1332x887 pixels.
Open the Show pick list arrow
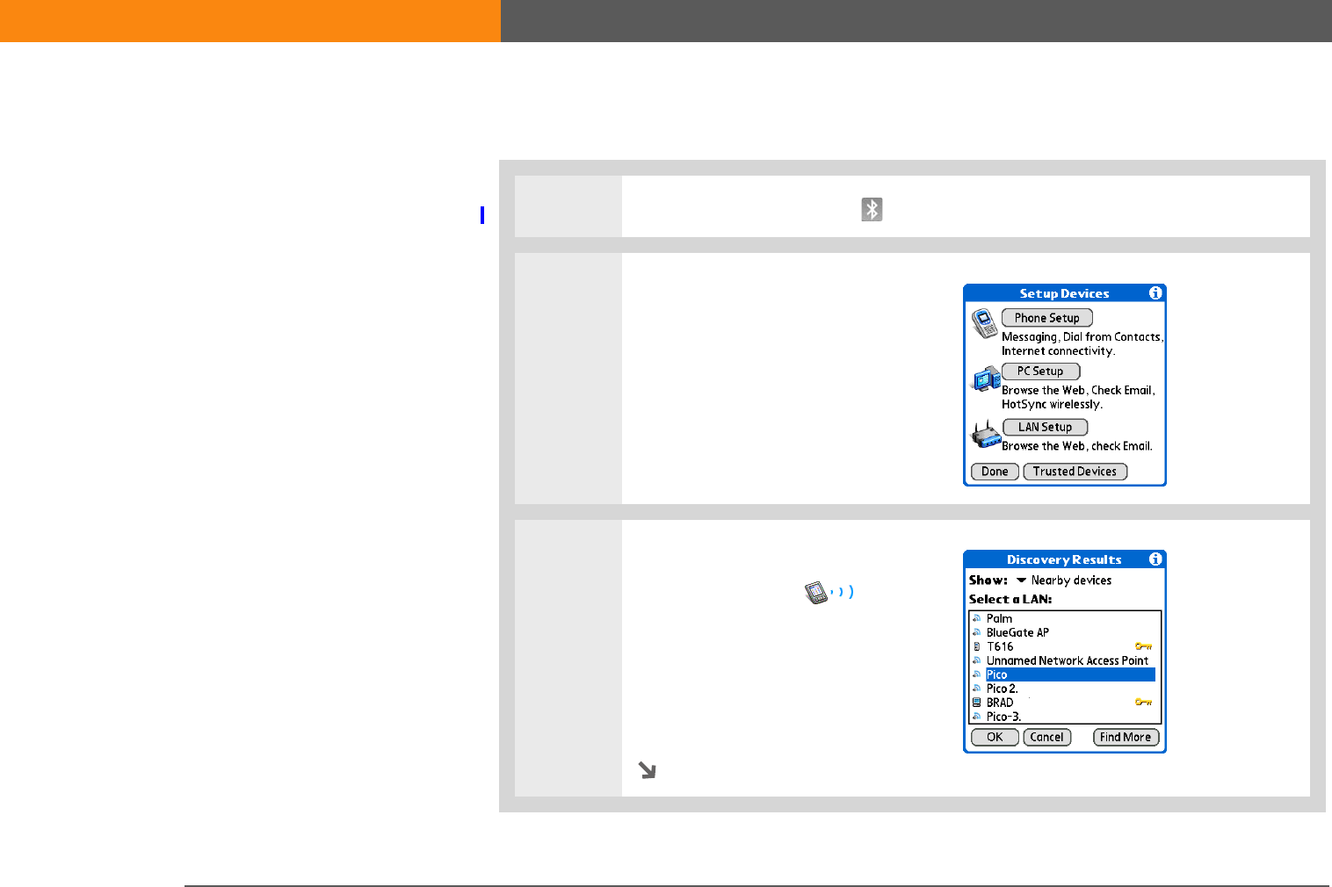pos(1021,581)
